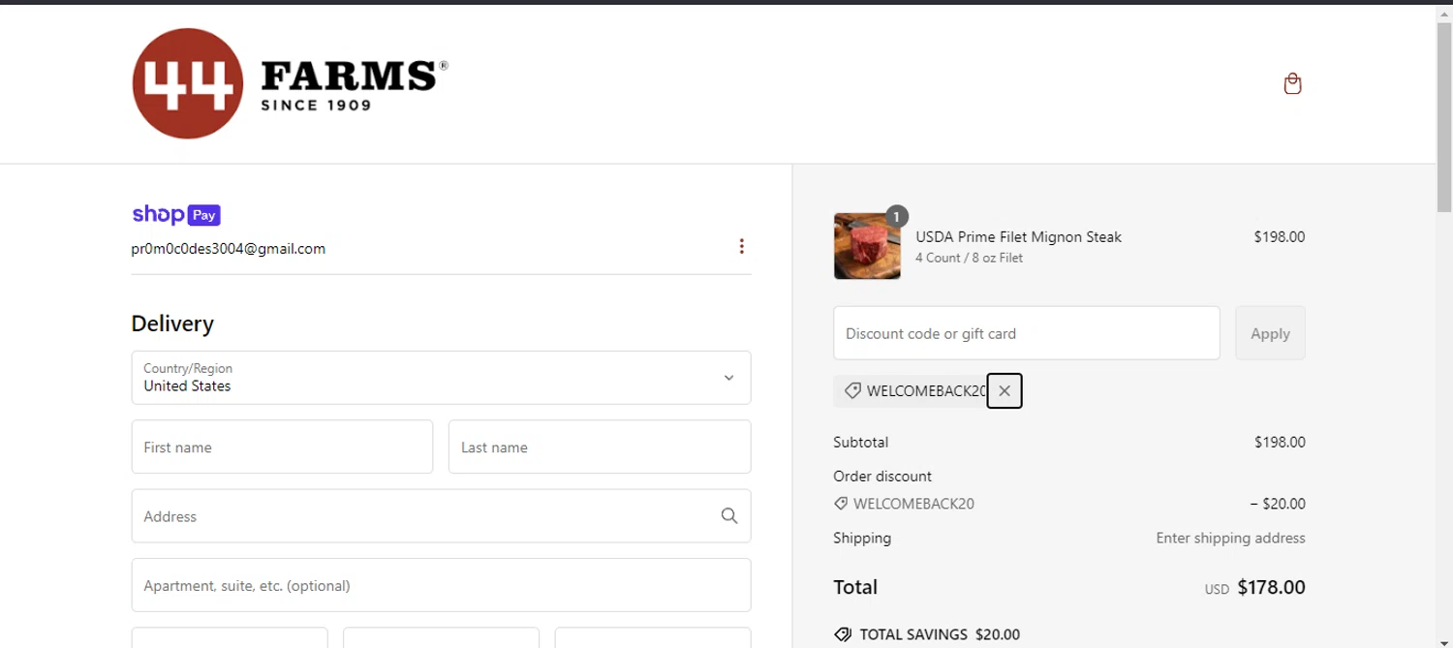Screen dimensions: 1453x648
Task: Open the three-dot account options menu
Action: click(x=741, y=246)
